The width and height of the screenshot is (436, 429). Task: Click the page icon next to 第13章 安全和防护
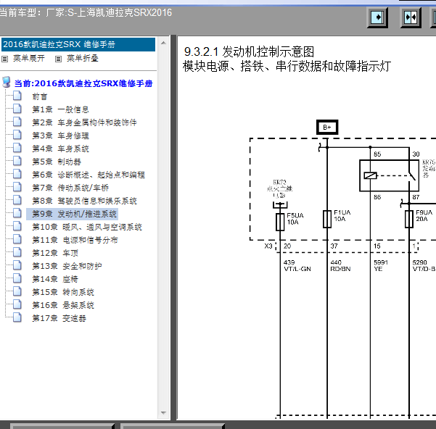click(17, 265)
